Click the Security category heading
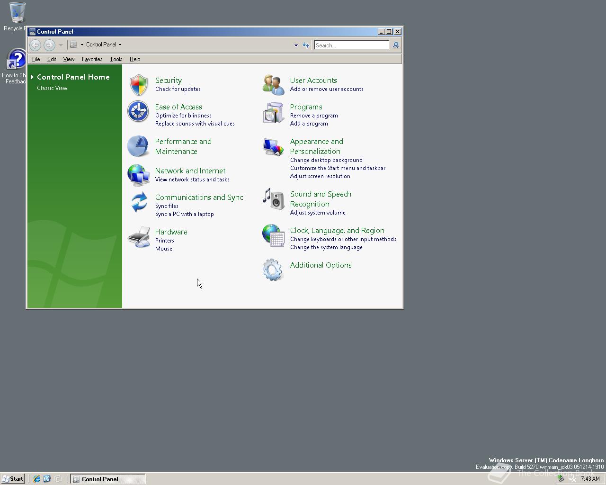The width and height of the screenshot is (606, 485). point(169,81)
